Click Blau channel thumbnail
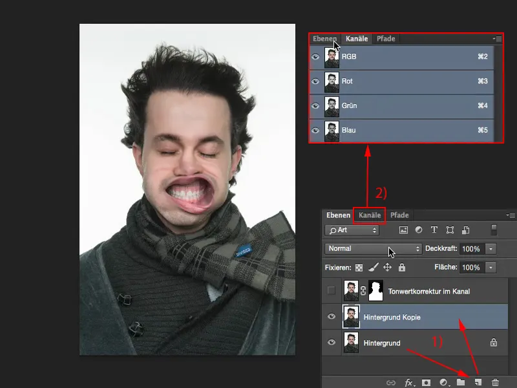Screen dimensions: 517x388 [332, 131]
